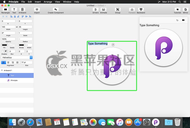The width and height of the screenshot is (190, 128).
Task: Align layers to horizontal center
Action: click(x=15, y=16)
